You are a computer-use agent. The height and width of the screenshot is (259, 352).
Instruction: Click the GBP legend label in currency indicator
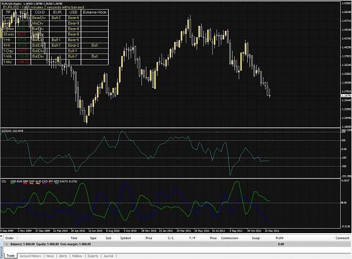pos(25,181)
